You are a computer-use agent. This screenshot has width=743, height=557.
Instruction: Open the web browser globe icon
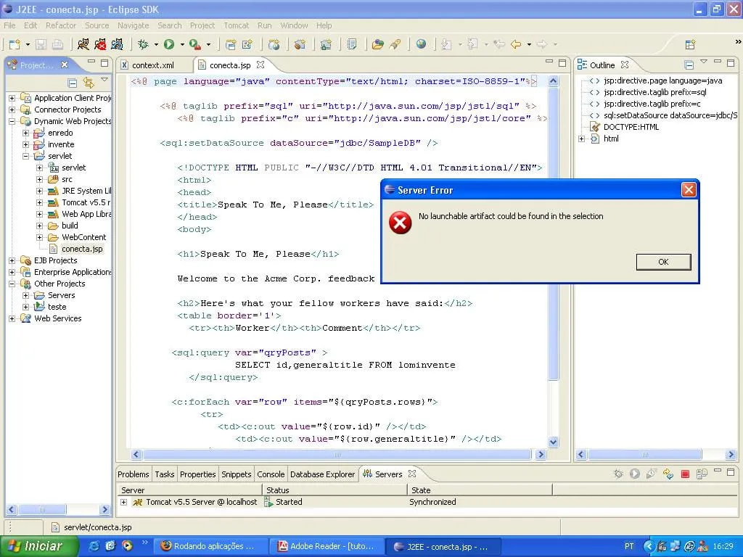(x=421, y=45)
